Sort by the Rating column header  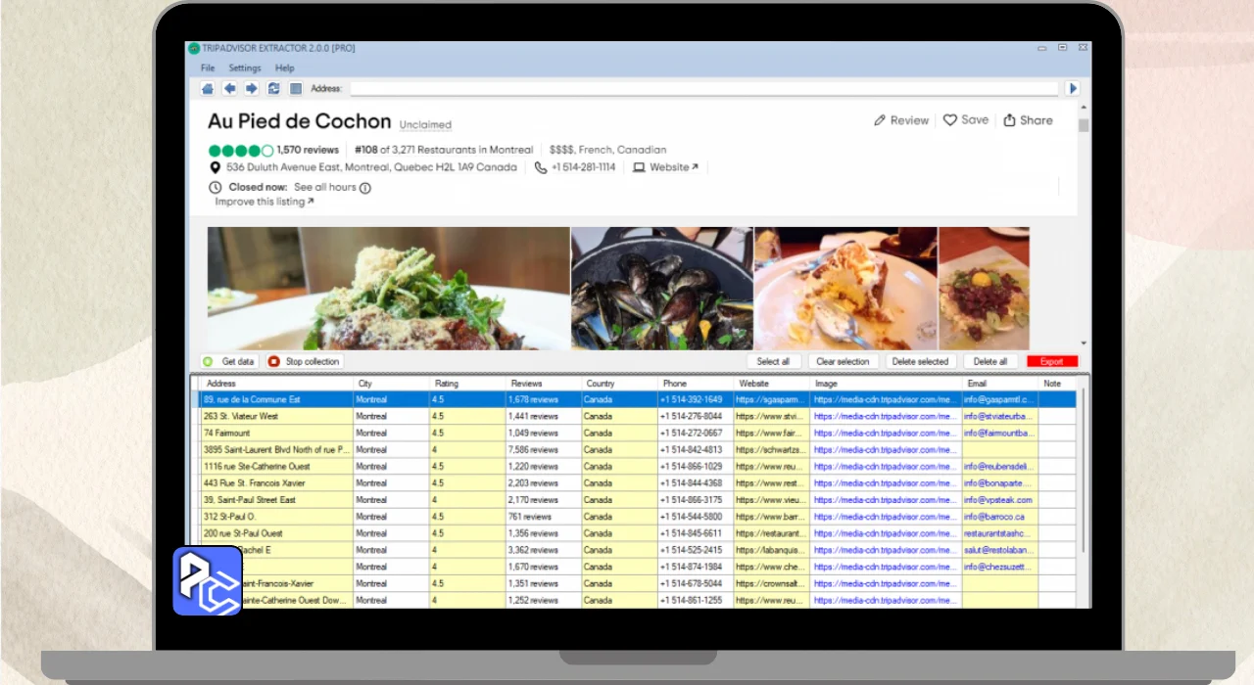click(468, 384)
